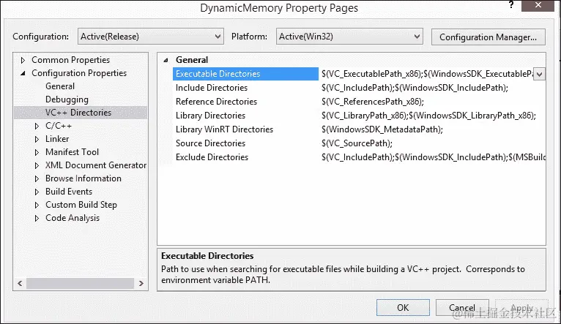This screenshot has height=324, width=561.
Task: Close the DynamicMemory Property Pages dialog
Action: pyautogui.click(x=538, y=5)
